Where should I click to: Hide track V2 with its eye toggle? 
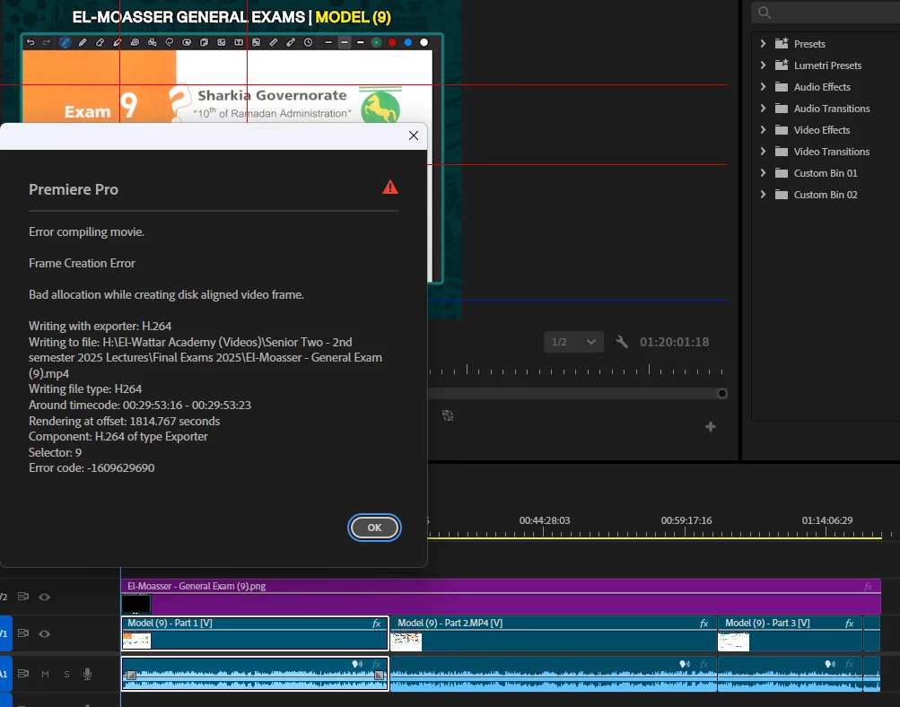(x=44, y=597)
